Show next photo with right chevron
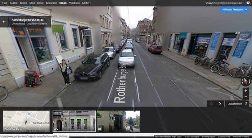 tap(220, 104)
